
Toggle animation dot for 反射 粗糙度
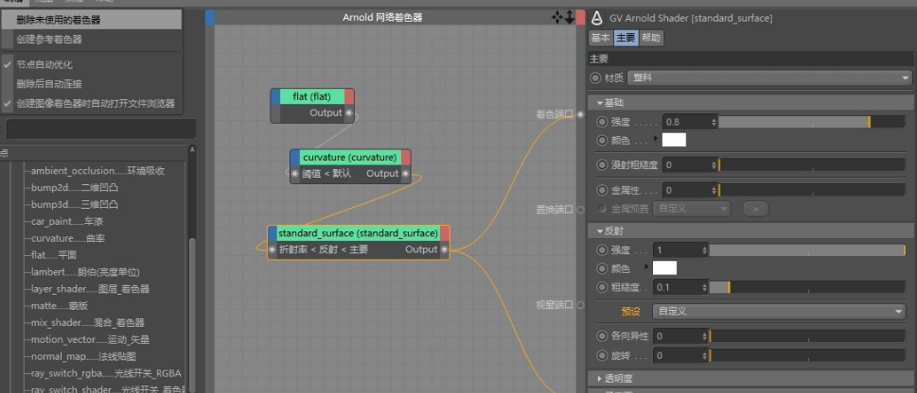602,287
